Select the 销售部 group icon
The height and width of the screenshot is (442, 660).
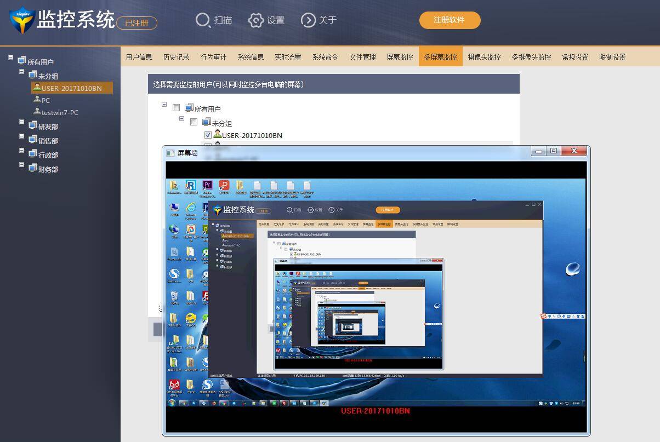[x=33, y=139]
